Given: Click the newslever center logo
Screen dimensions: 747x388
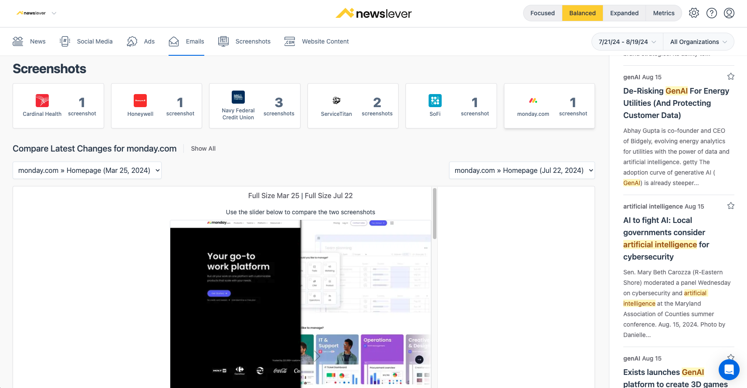Looking at the screenshot, I should point(374,13).
